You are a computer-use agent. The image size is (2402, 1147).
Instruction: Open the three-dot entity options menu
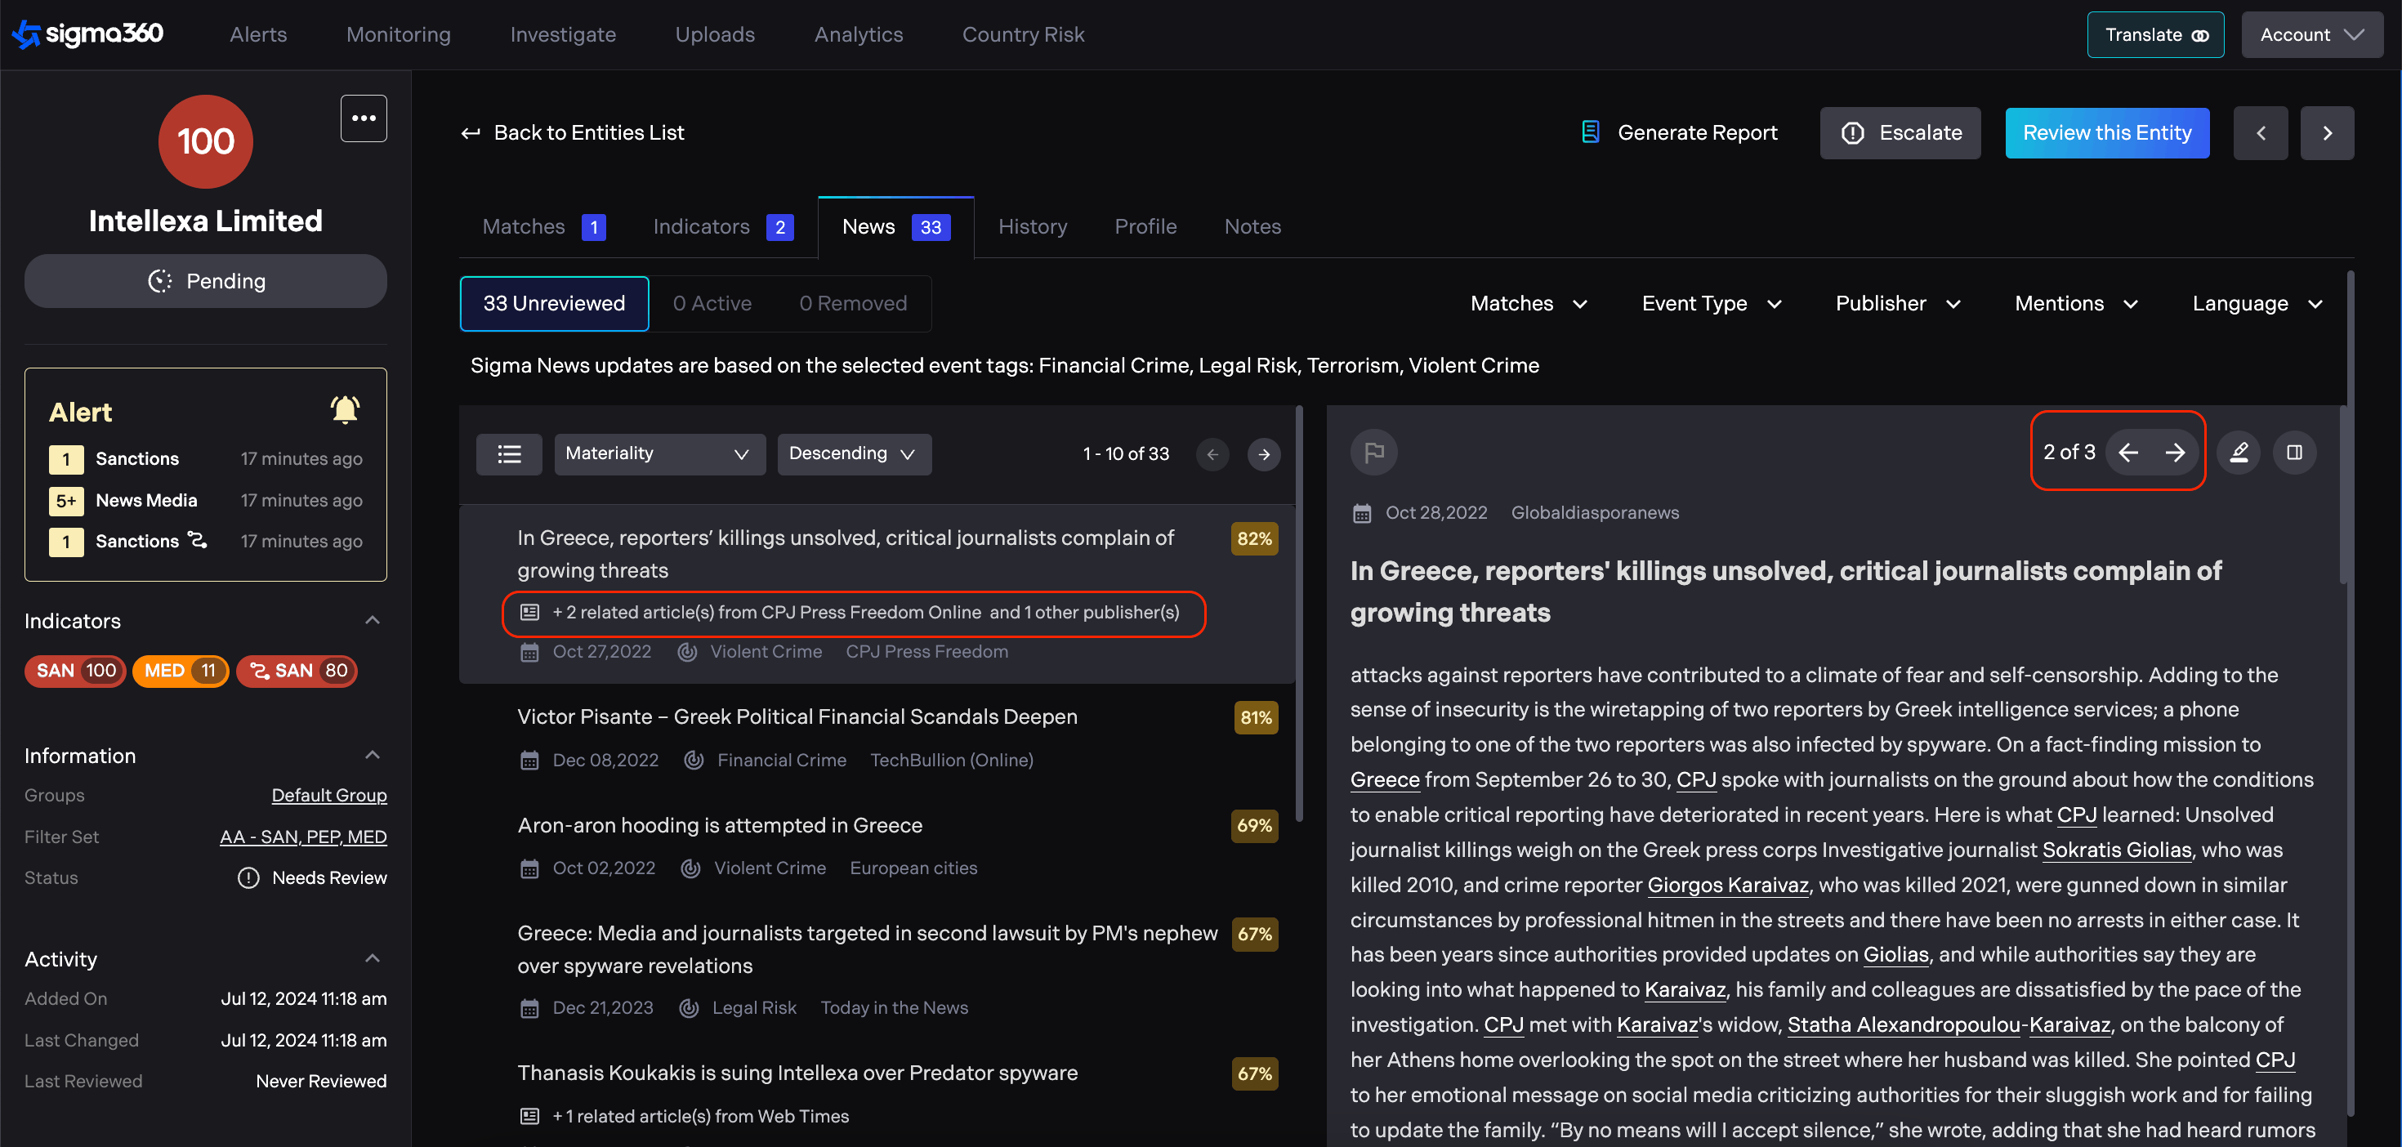tap(364, 118)
